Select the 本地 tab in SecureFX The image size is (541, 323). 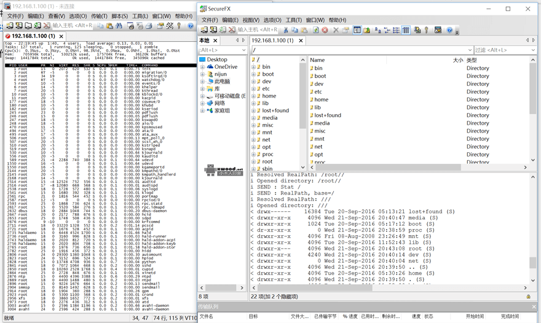pyautogui.click(x=205, y=41)
